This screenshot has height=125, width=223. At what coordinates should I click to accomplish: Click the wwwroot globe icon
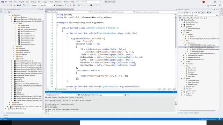pyautogui.click(x=184, y=30)
